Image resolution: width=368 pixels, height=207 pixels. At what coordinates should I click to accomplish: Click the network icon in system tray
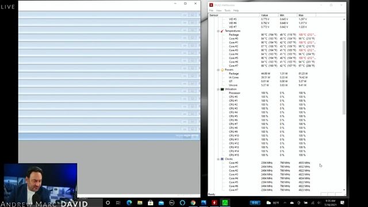[x=313, y=203]
